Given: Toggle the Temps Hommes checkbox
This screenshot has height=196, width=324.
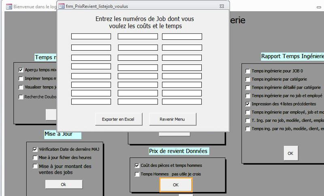Looking at the screenshot, I should tap(137, 174).
